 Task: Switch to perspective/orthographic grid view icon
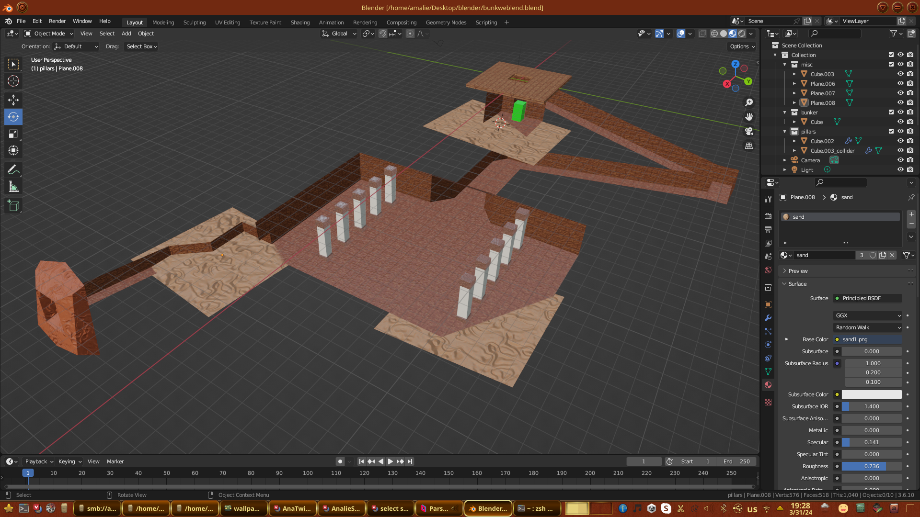coord(749,146)
